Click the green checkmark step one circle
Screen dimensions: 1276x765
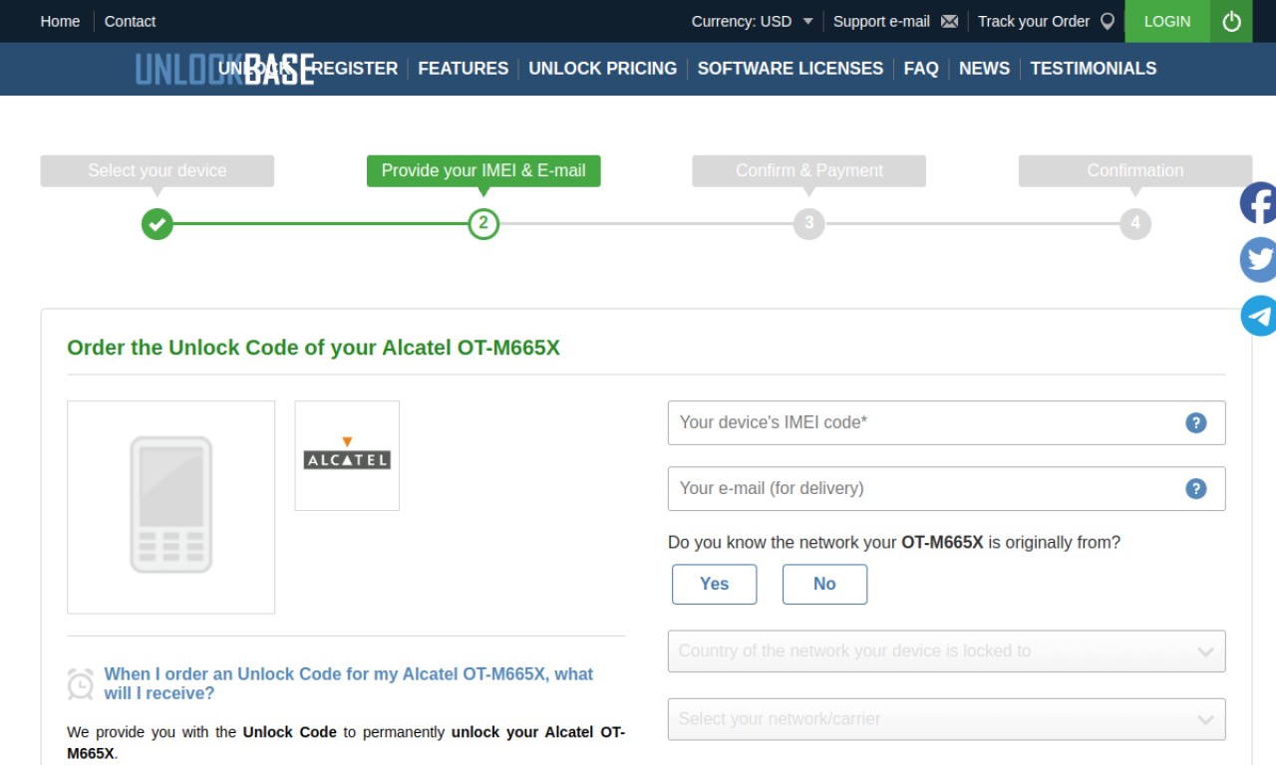coord(157,223)
